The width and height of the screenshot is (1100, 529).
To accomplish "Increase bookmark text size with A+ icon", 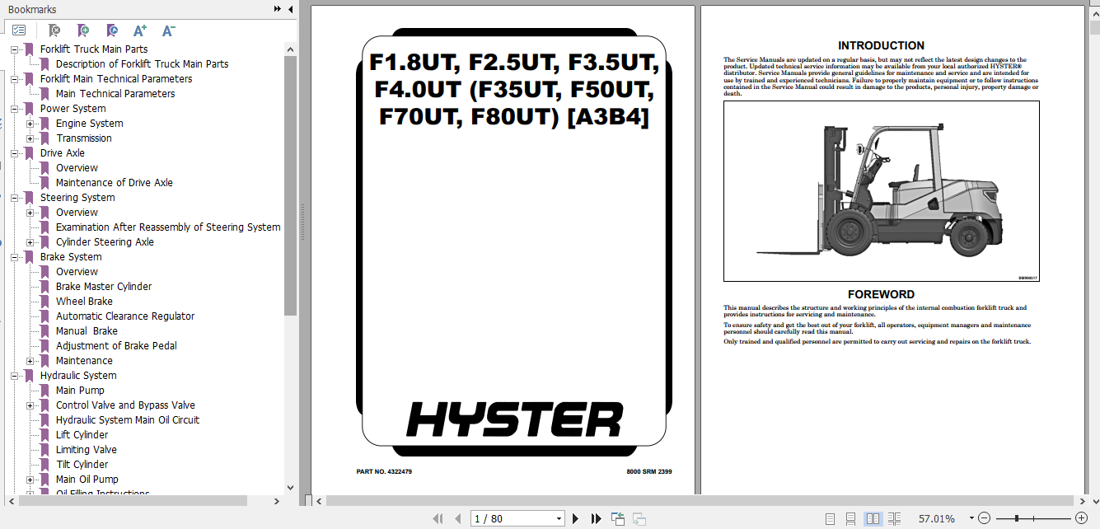I will 139,30.
